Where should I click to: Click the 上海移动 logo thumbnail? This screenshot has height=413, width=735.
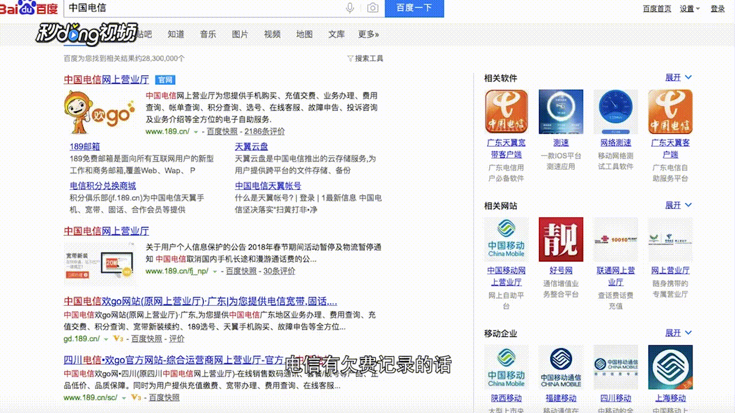(x=670, y=367)
